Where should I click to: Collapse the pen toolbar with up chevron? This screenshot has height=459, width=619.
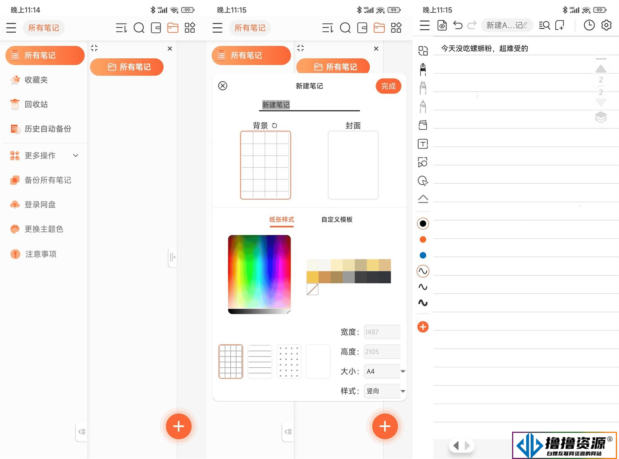click(423, 199)
